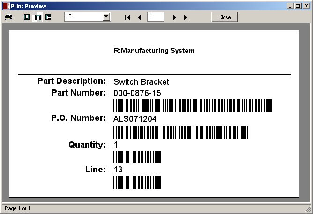This screenshot has height=214, width=313.
Task: Click the P.O. number ALS071204
Action: pyautogui.click(x=135, y=119)
